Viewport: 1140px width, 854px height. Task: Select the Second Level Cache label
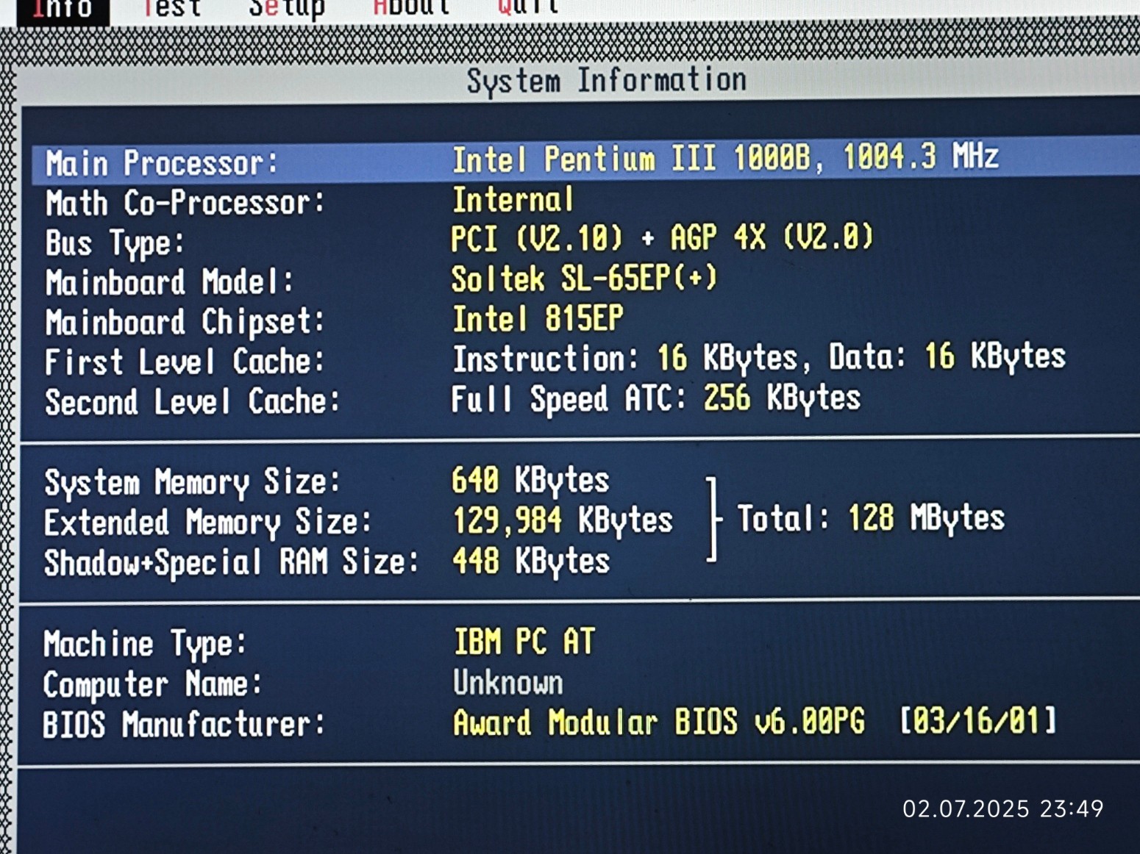(x=193, y=402)
